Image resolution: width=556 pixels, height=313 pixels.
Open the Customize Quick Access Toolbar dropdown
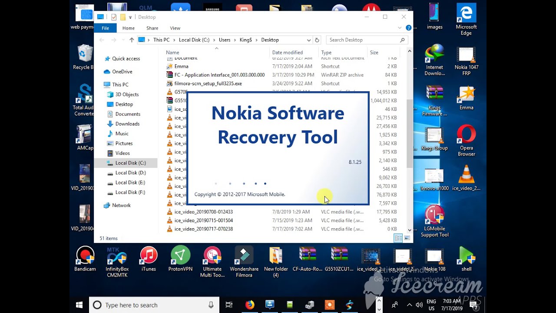pyautogui.click(x=130, y=17)
